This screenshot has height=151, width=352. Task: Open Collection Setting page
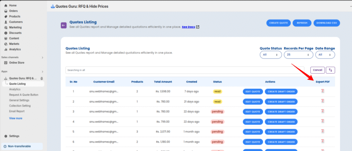coord(20,106)
